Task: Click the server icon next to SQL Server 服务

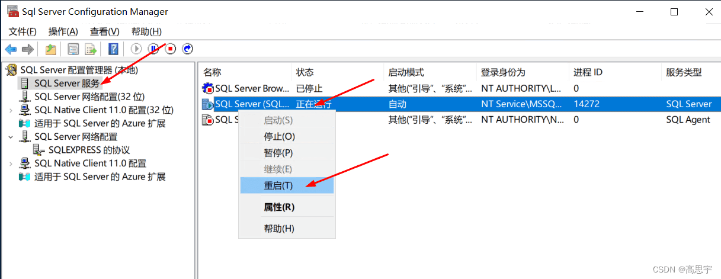Action: (x=25, y=84)
